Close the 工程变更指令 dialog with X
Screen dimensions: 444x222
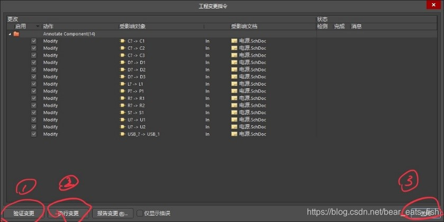[x=433, y=5]
